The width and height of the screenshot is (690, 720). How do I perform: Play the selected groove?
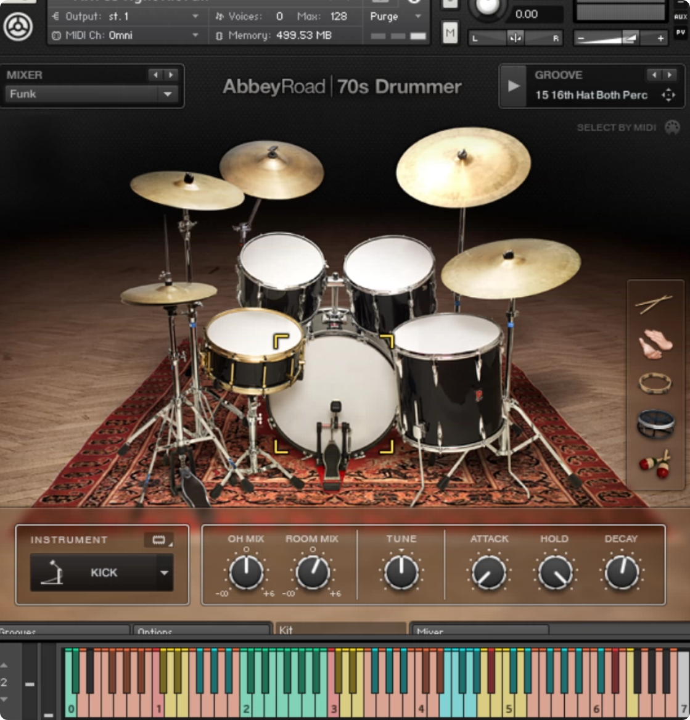(x=514, y=86)
